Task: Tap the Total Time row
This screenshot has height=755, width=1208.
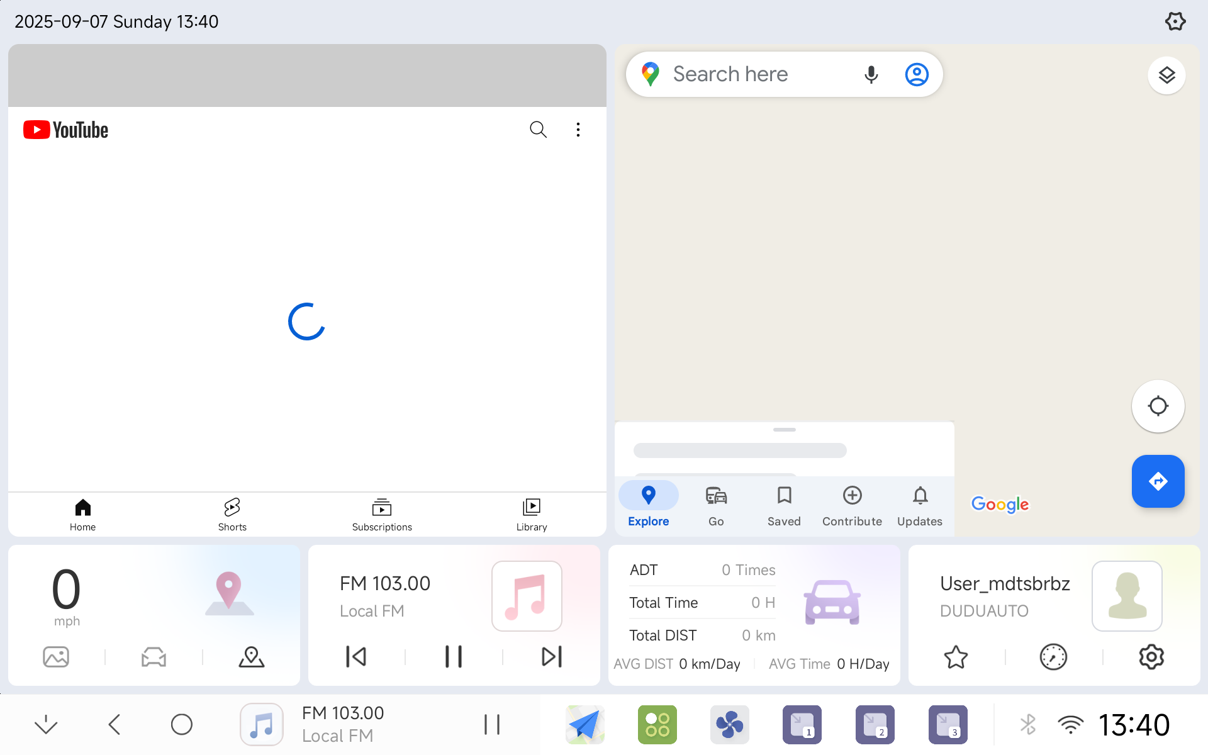Action: (702, 603)
